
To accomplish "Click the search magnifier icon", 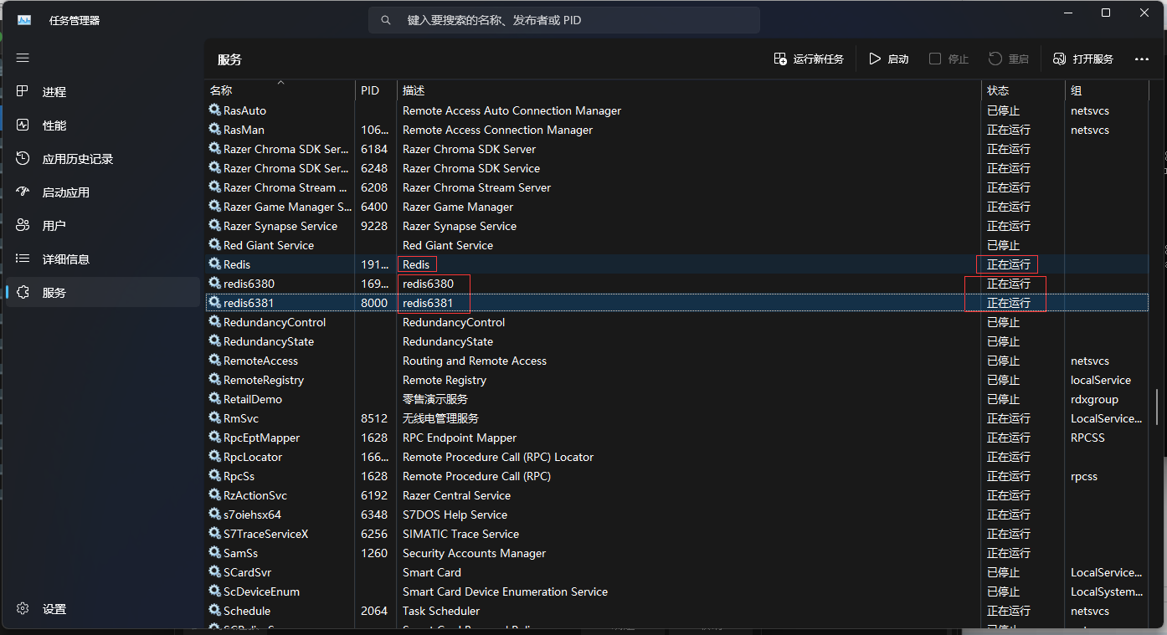I will [385, 20].
